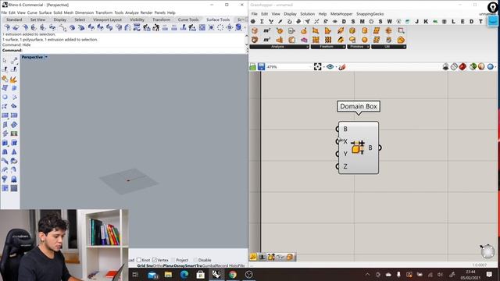Toggle the wireframe preview mode icon

[x=454, y=66]
